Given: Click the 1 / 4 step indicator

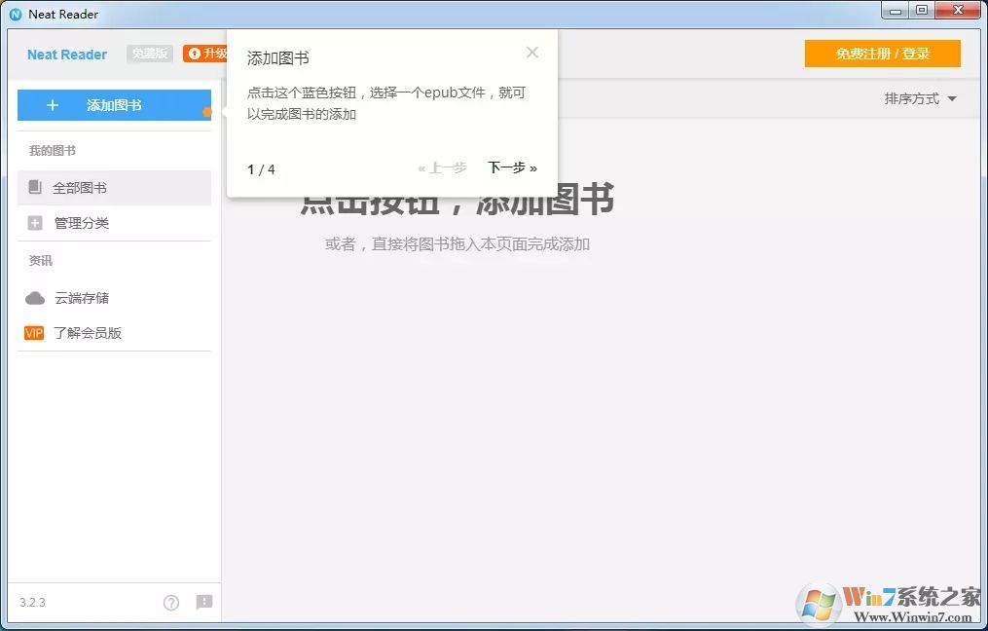Looking at the screenshot, I should (261, 169).
